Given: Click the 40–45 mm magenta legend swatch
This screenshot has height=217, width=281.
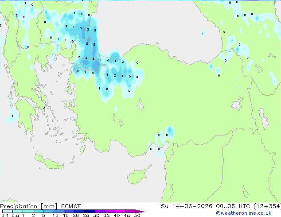Looking at the screenshot, I should pyautogui.click(x=120, y=211).
